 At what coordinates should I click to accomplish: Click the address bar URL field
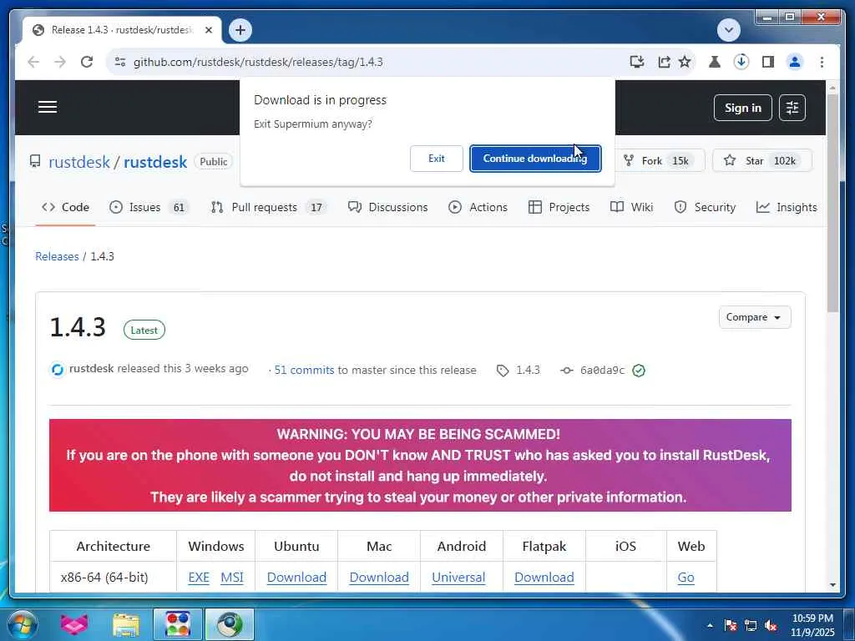pyautogui.click(x=258, y=62)
